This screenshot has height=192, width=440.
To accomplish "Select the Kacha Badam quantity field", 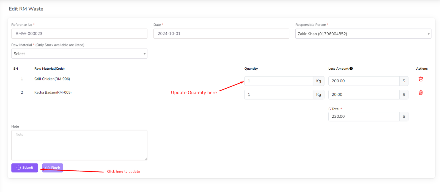I will (x=278, y=95).
